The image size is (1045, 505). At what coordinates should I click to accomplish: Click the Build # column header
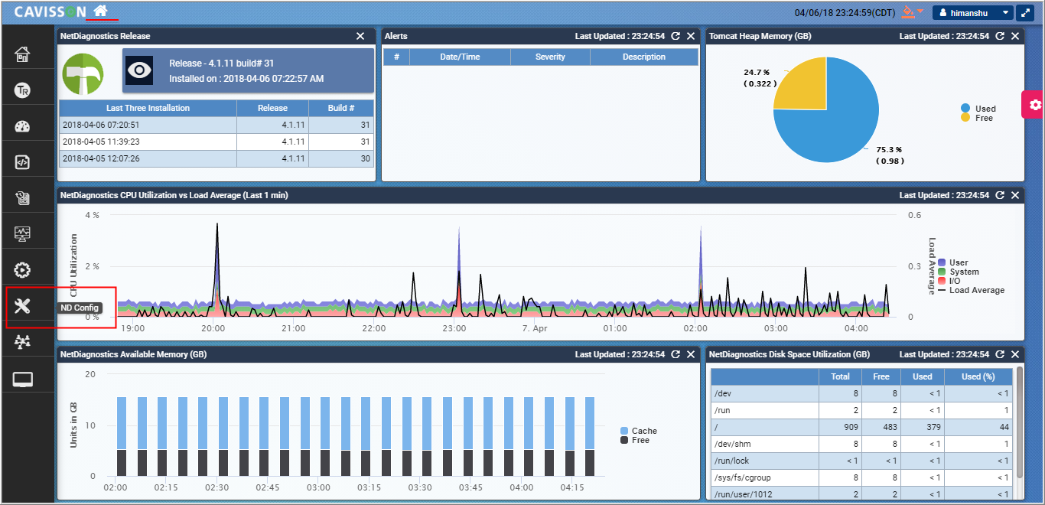[341, 108]
